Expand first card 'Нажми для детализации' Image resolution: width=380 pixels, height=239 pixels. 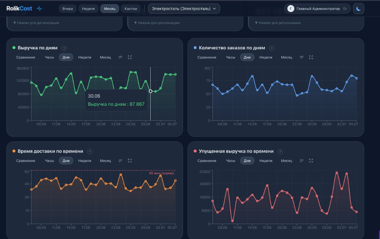click(36, 23)
